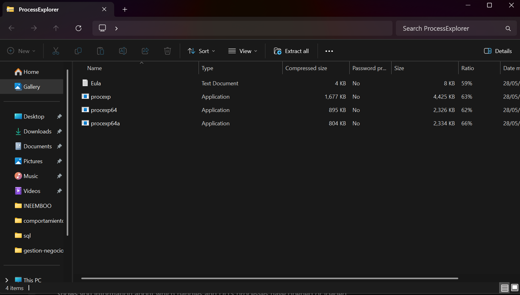Open a new tab with the plus button

(x=125, y=9)
